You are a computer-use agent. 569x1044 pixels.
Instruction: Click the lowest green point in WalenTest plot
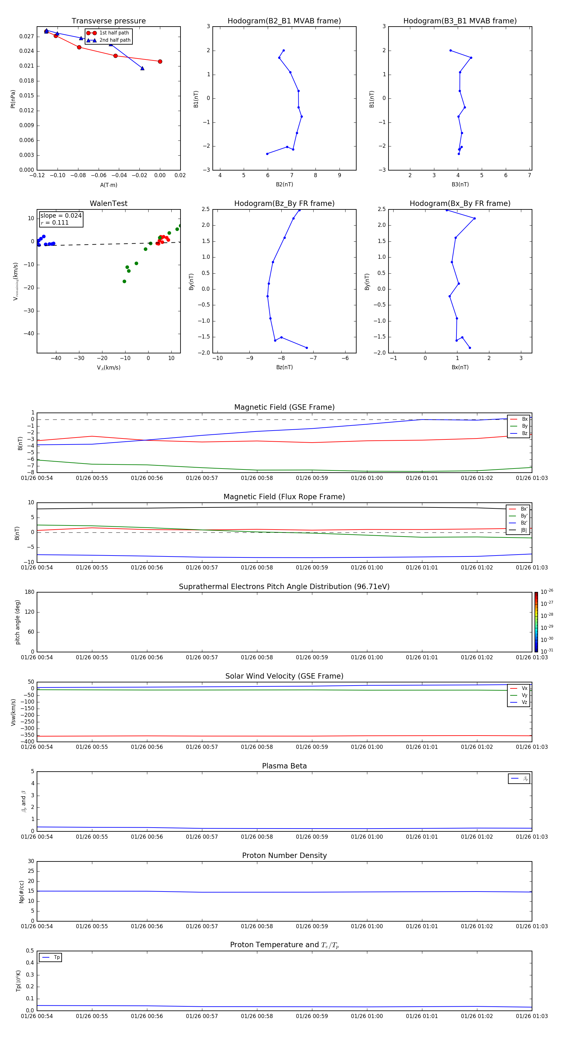pos(124,281)
